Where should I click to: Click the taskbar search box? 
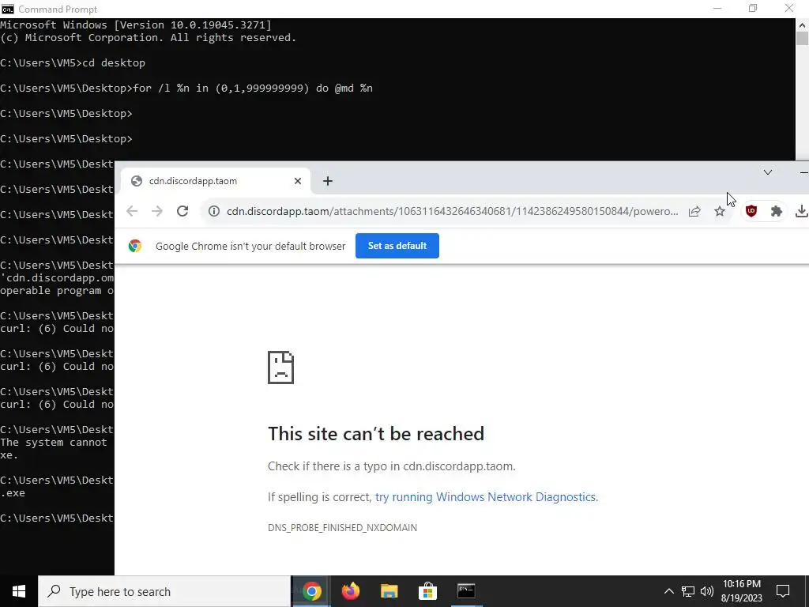tap(164, 591)
